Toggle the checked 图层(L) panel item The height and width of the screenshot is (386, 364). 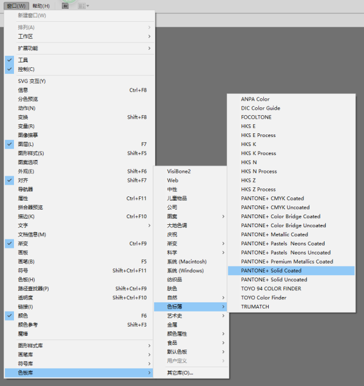(79, 144)
